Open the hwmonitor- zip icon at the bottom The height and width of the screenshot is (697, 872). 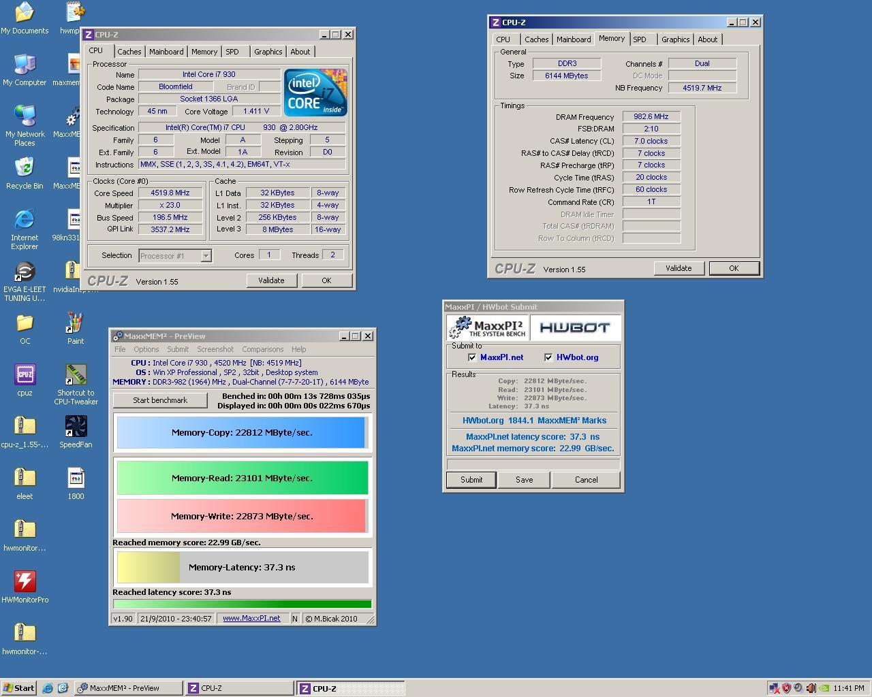coord(25,638)
